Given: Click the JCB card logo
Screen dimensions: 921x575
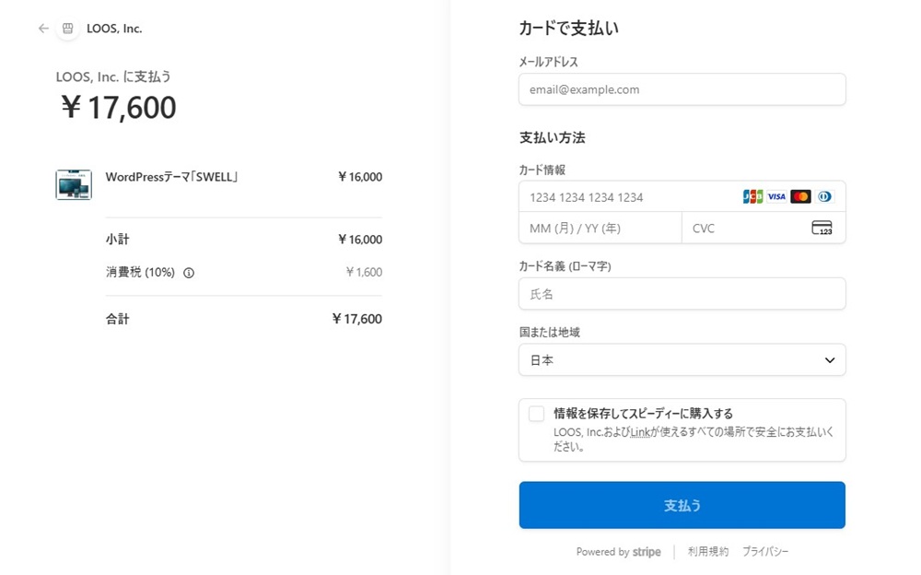Looking at the screenshot, I should 752,196.
